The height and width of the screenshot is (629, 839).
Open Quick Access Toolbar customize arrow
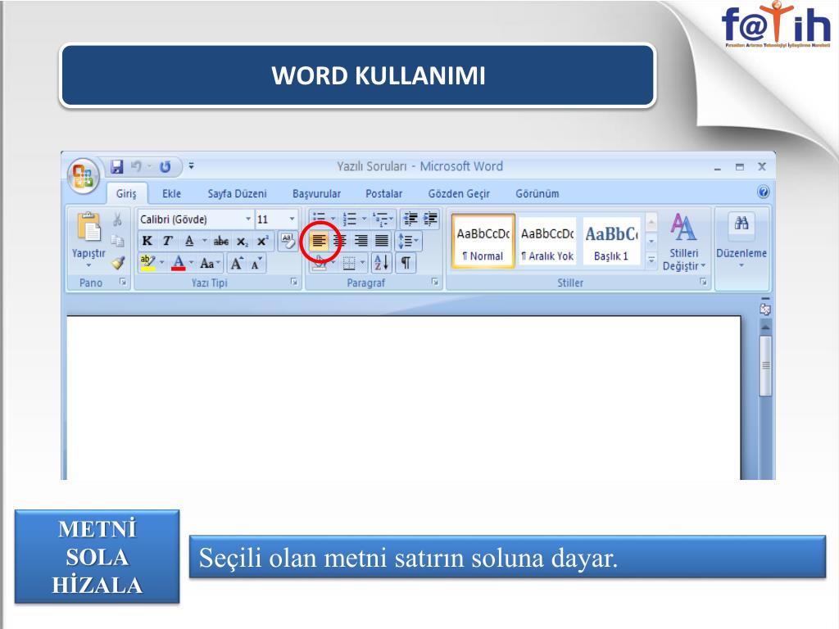click(x=191, y=166)
